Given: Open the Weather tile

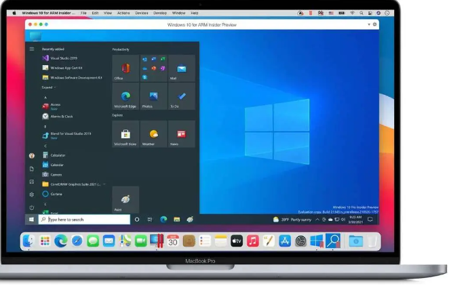Looking at the screenshot, I should coord(153,134).
